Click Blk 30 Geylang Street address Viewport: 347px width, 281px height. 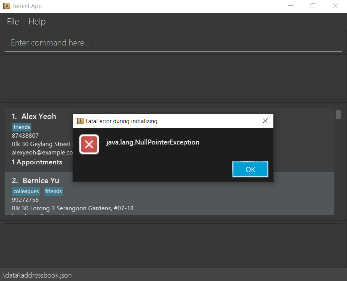[x=42, y=144]
